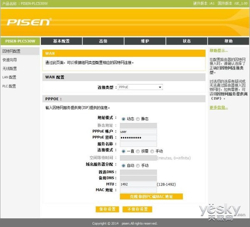Click the PISEN logo in the banner

click(29, 22)
